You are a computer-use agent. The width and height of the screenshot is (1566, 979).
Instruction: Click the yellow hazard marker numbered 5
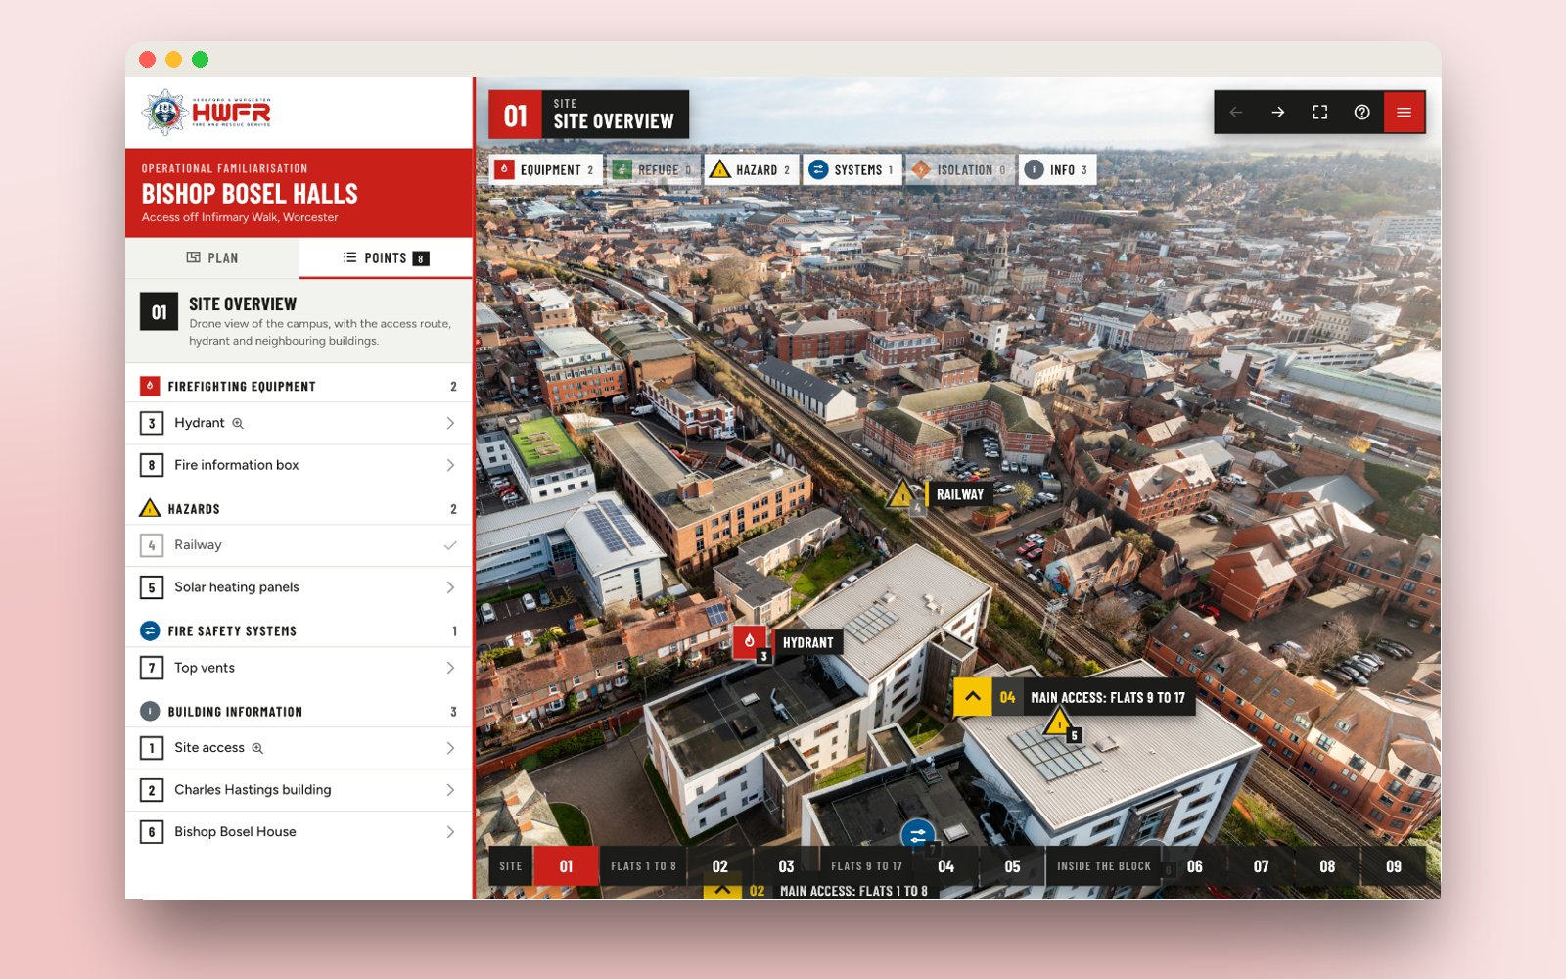(1057, 723)
